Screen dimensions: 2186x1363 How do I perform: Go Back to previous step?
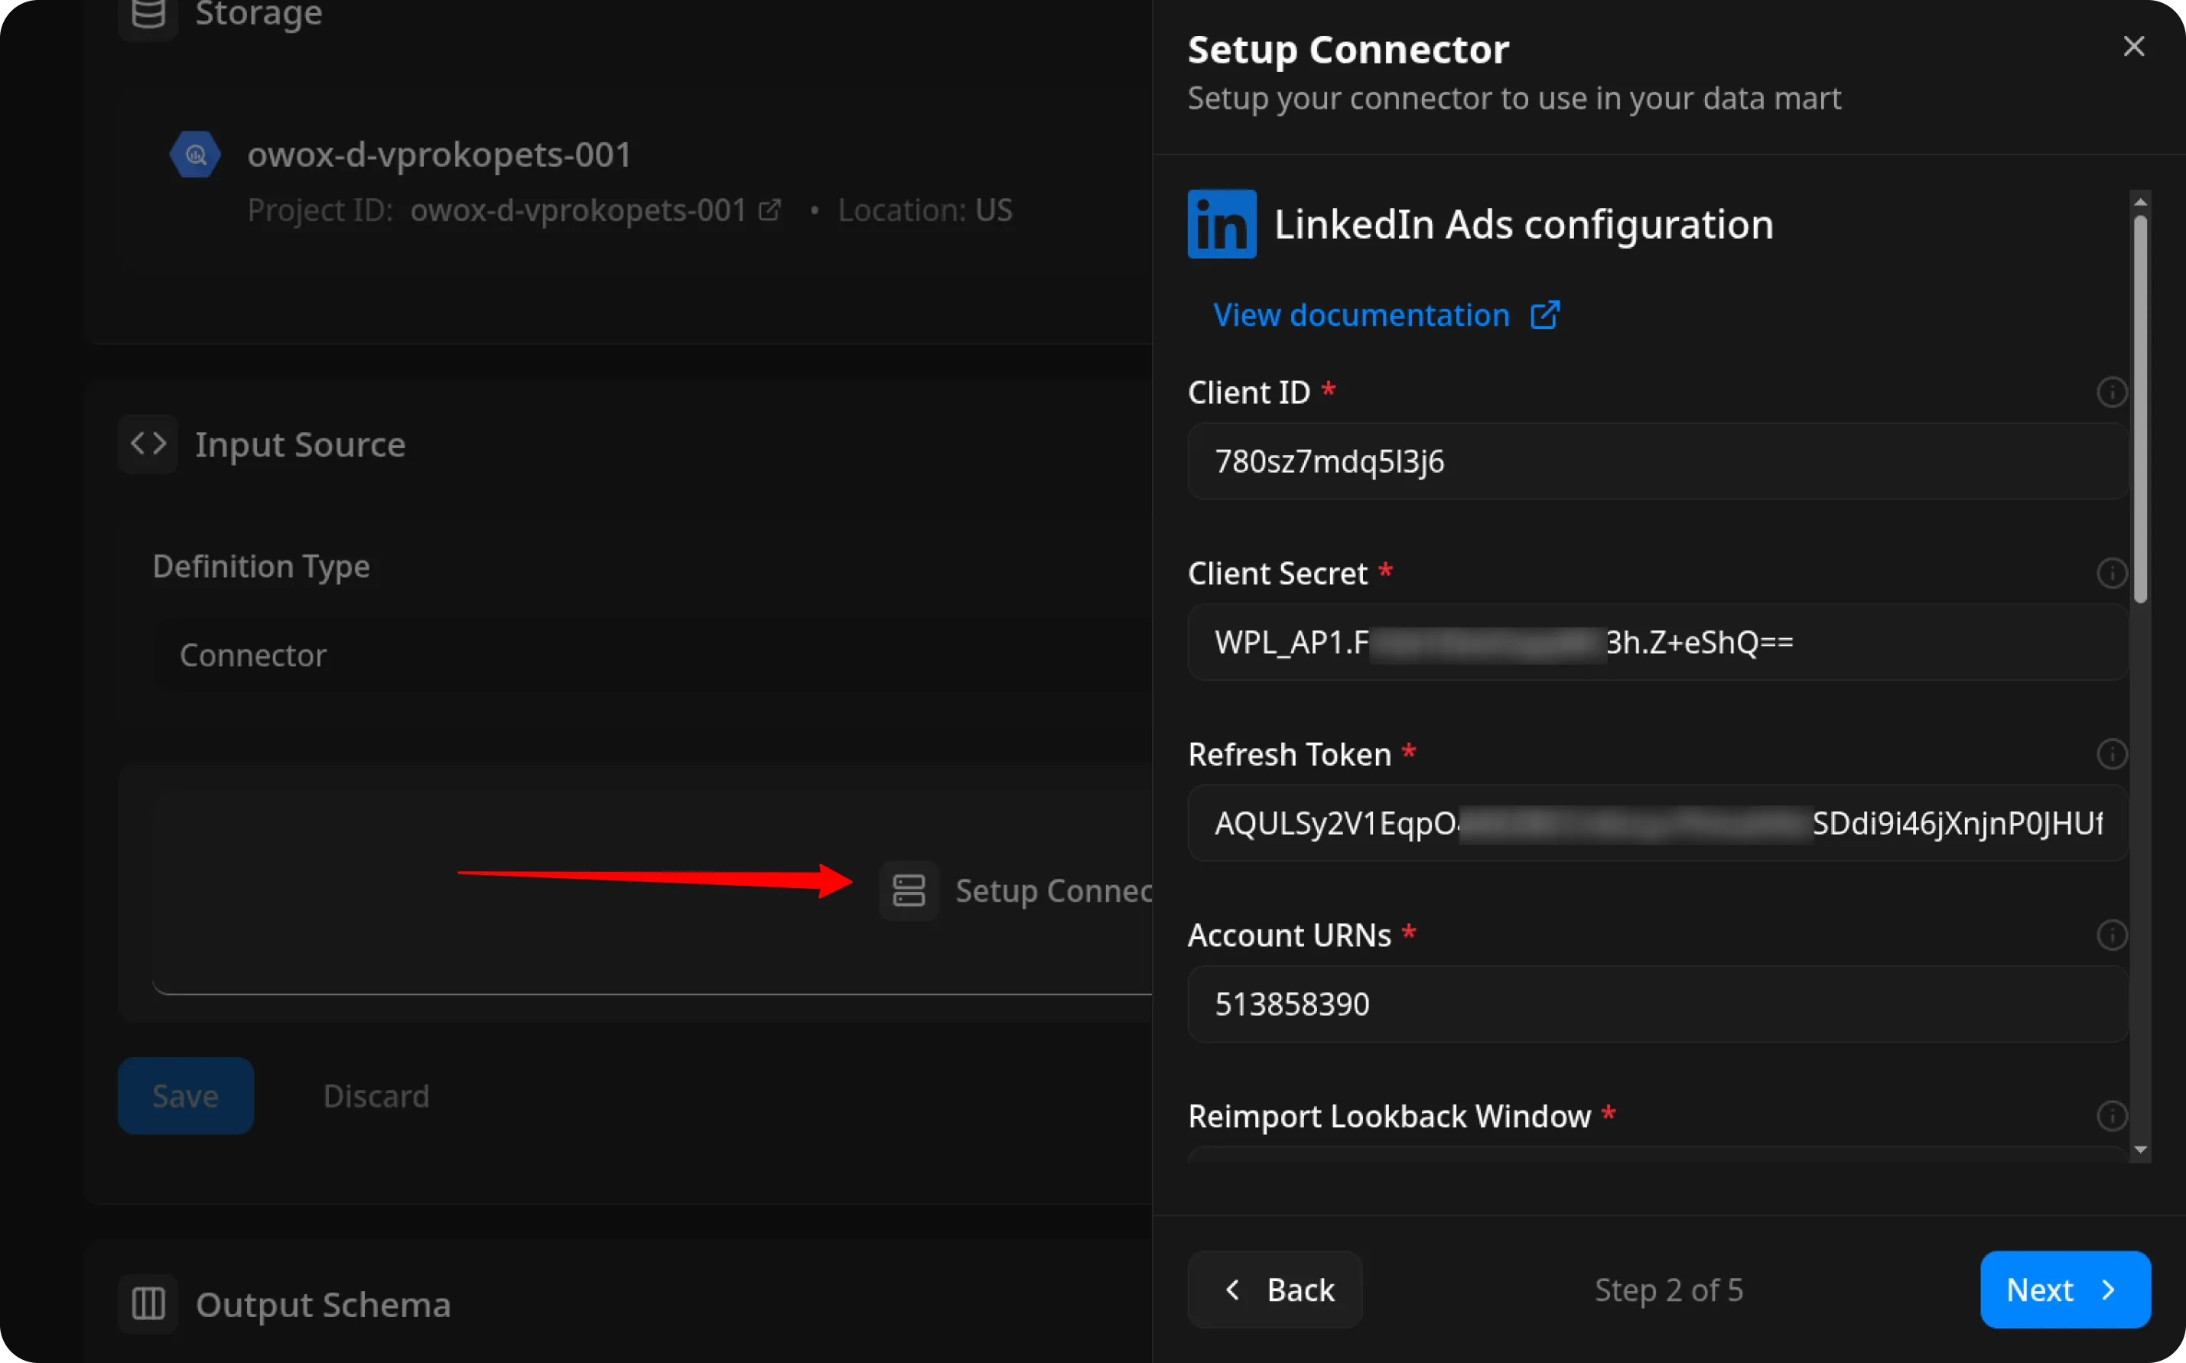[x=1274, y=1289]
